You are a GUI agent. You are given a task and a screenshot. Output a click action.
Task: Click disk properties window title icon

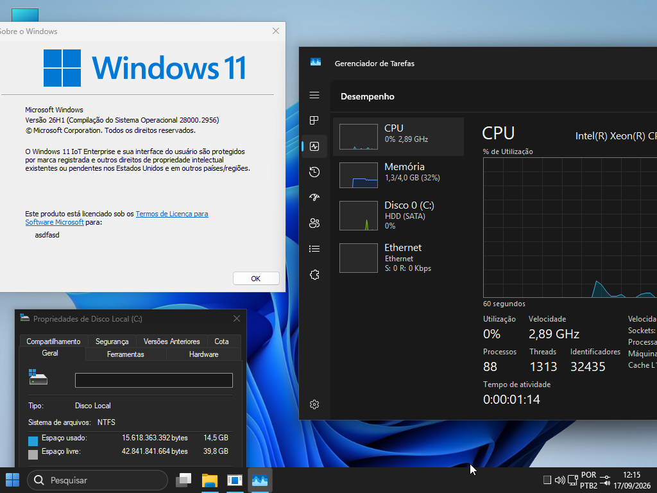(x=24, y=318)
